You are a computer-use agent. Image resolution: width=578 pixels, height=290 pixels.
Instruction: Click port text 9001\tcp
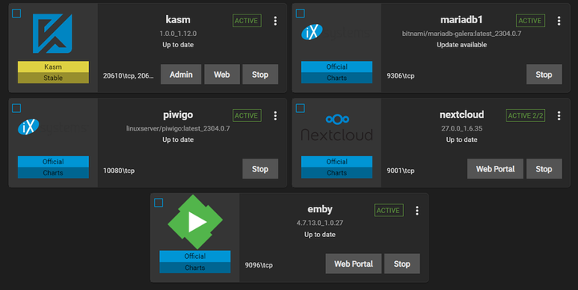[401, 171]
